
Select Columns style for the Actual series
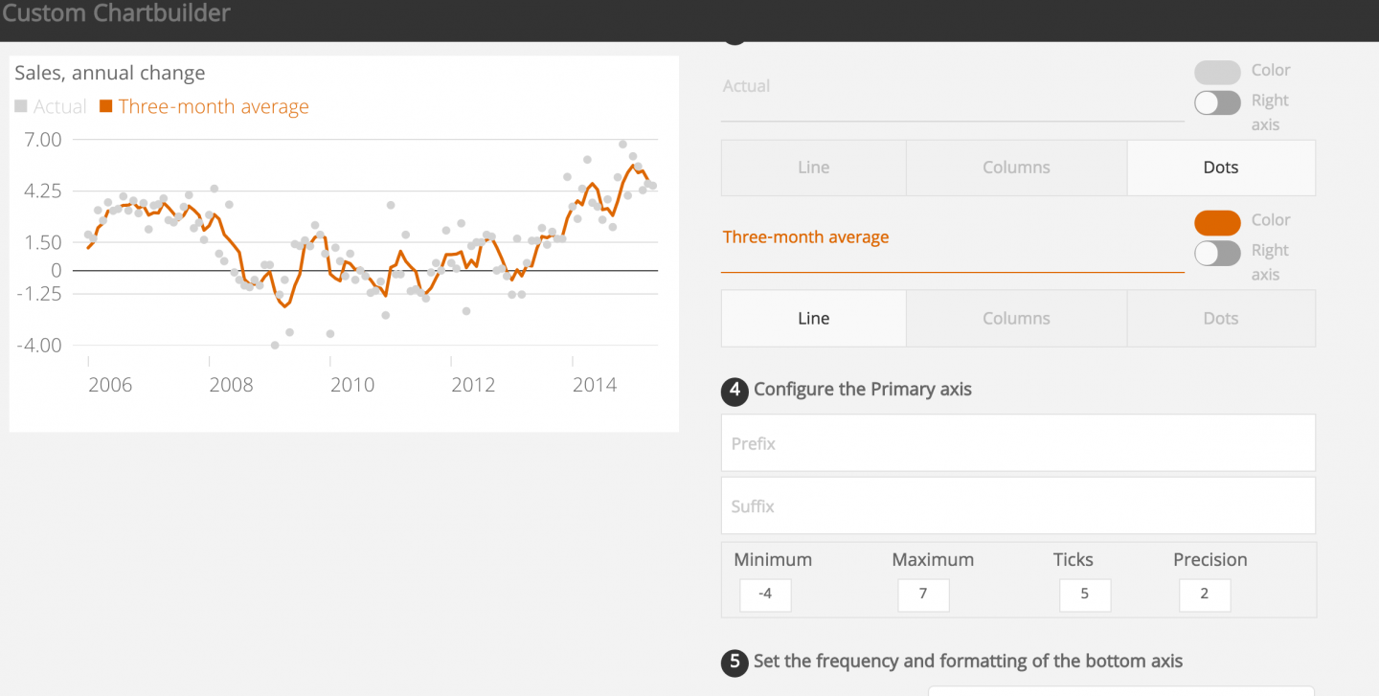point(1016,168)
